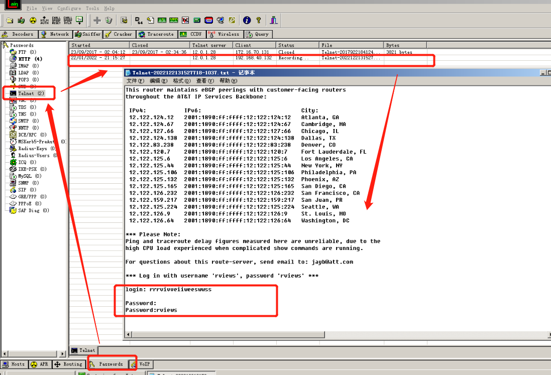Open the Tools menu
The width and height of the screenshot is (551, 375).
pos(92,9)
